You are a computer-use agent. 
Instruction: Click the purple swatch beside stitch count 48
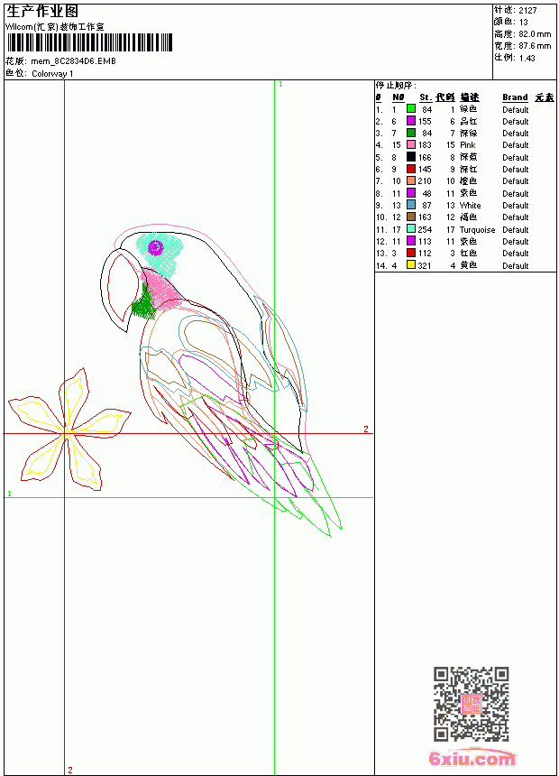[410, 192]
